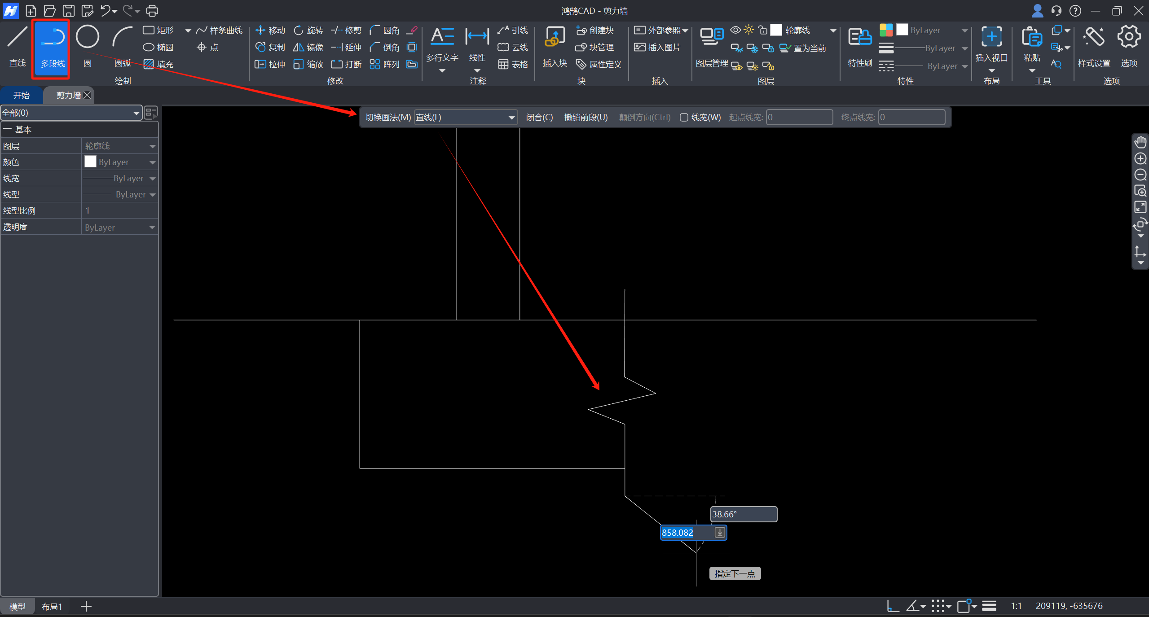This screenshot has height=617, width=1149.
Task: Click the 闭合(C) button
Action: point(539,118)
